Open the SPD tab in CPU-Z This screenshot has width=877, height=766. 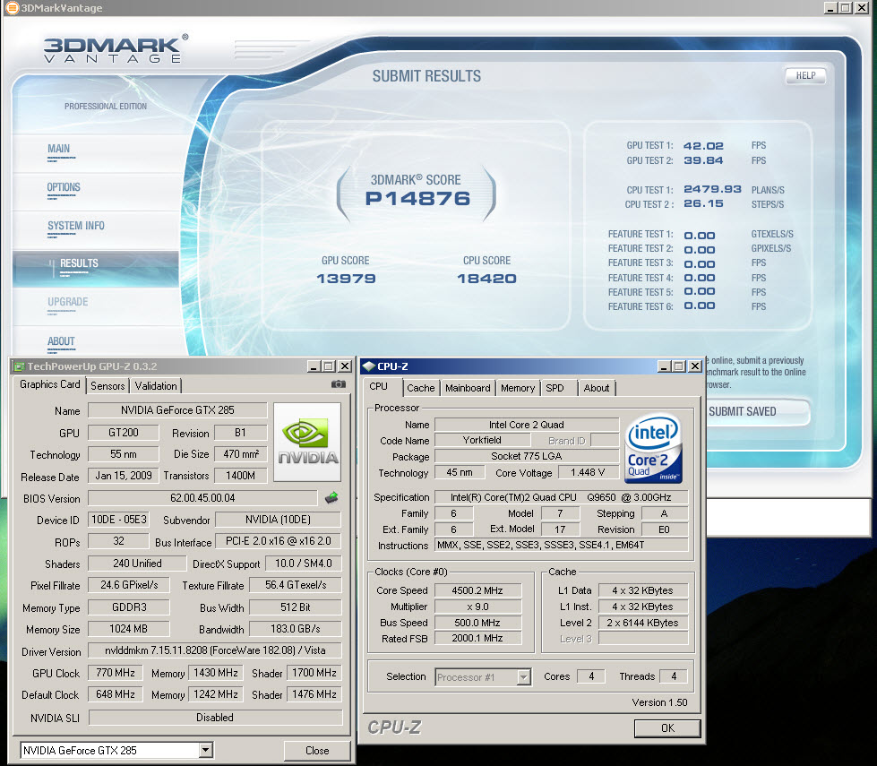point(555,388)
